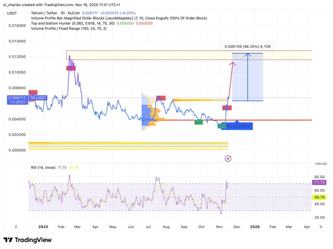This screenshot has height=249, width=333.
Task: Select the green BUY marker in October
Action: 199,123
